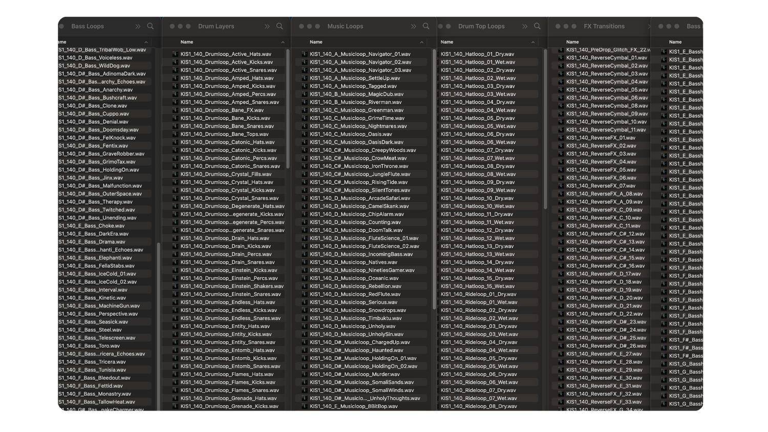Toggle the sort direction on Drum Layers Name column
Image resolution: width=768 pixels, height=432 pixels.
(x=283, y=42)
